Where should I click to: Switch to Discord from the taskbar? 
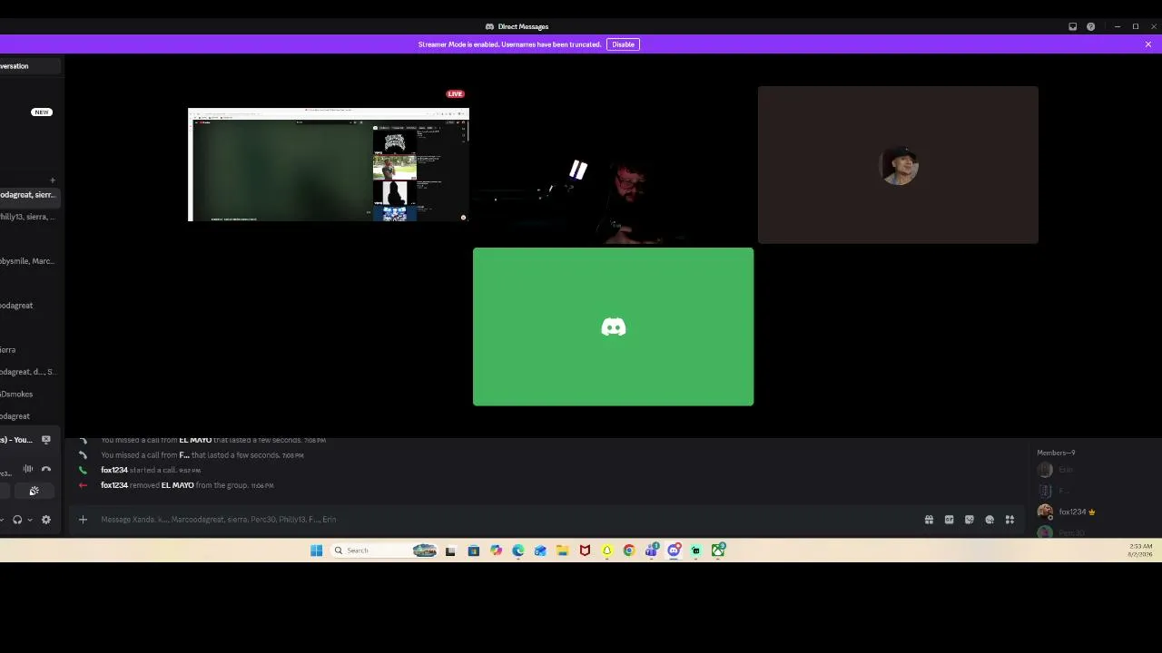click(674, 551)
